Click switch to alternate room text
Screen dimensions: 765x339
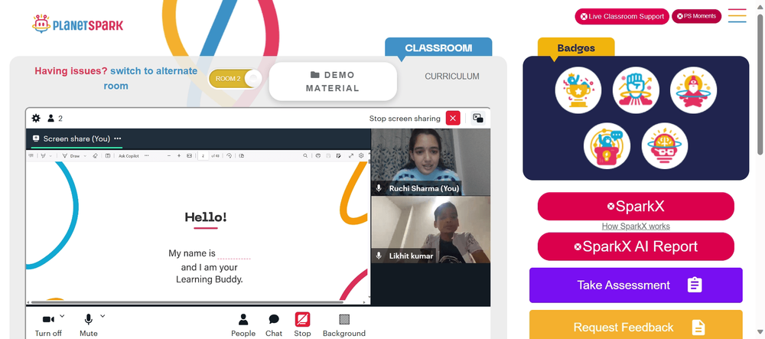[x=150, y=78]
